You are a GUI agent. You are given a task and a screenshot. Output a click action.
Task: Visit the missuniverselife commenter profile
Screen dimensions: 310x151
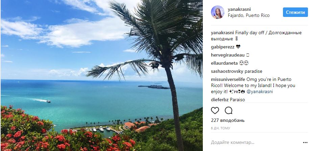point(228,79)
